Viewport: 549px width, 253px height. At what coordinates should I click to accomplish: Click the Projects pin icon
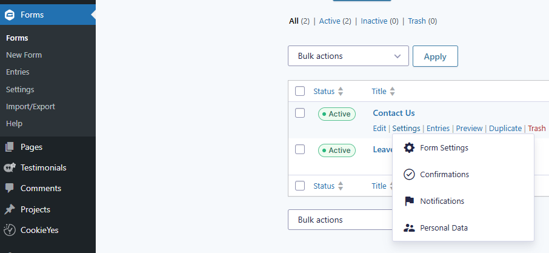coord(10,209)
